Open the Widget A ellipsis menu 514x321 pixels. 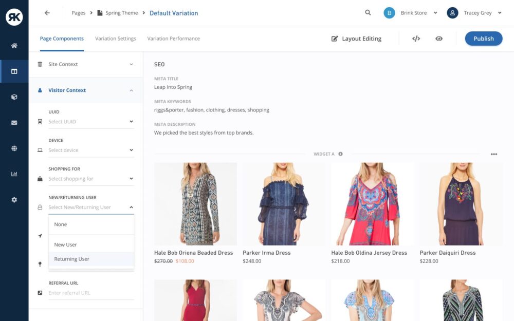tap(494, 154)
